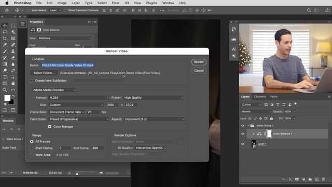Open the Format H.264 dropdown
The image size is (332, 187).
(78, 98)
